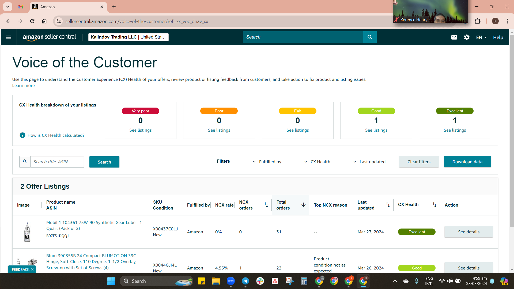
Task: Click the Poor orange badge
Action: coord(219,111)
